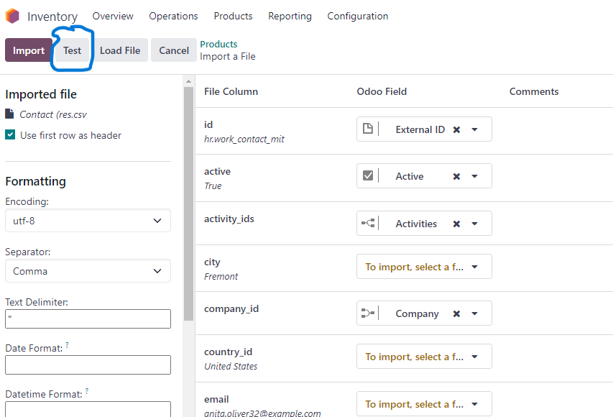This screenshot has height=417, width=613.
Task: Toggle Use first row as header
Action: [x=10, y=135]
